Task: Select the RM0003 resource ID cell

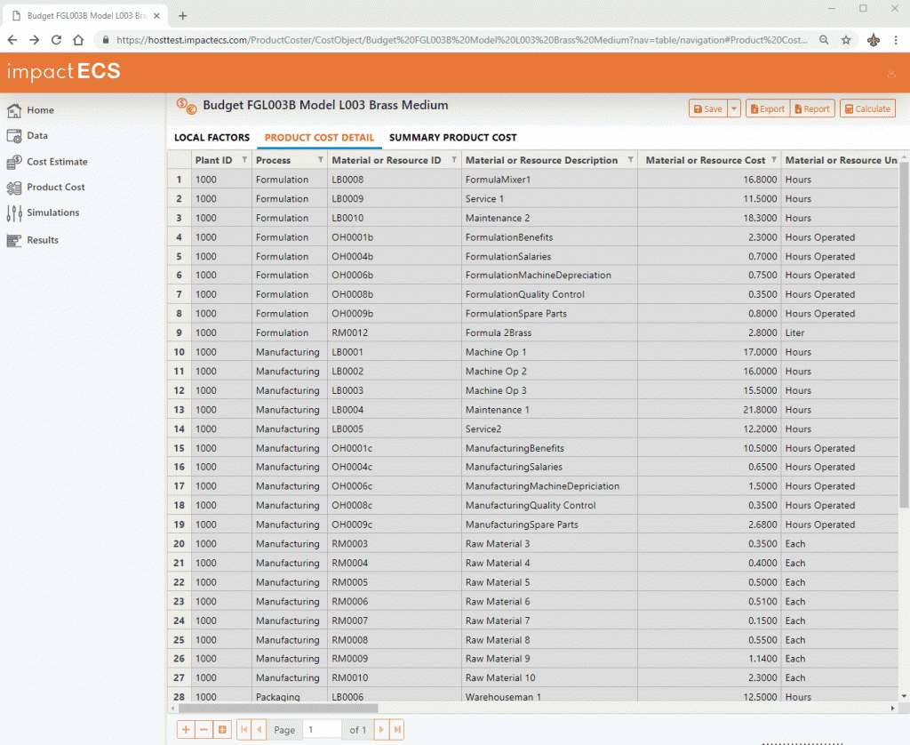Action: (x=394, y=543)
